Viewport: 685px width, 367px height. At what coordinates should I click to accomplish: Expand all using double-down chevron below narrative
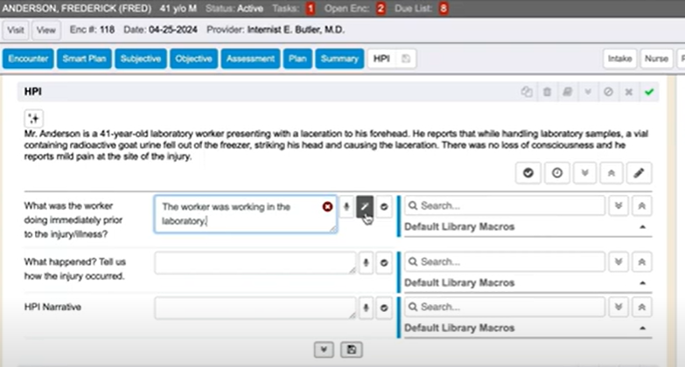[x=584, y=173]
